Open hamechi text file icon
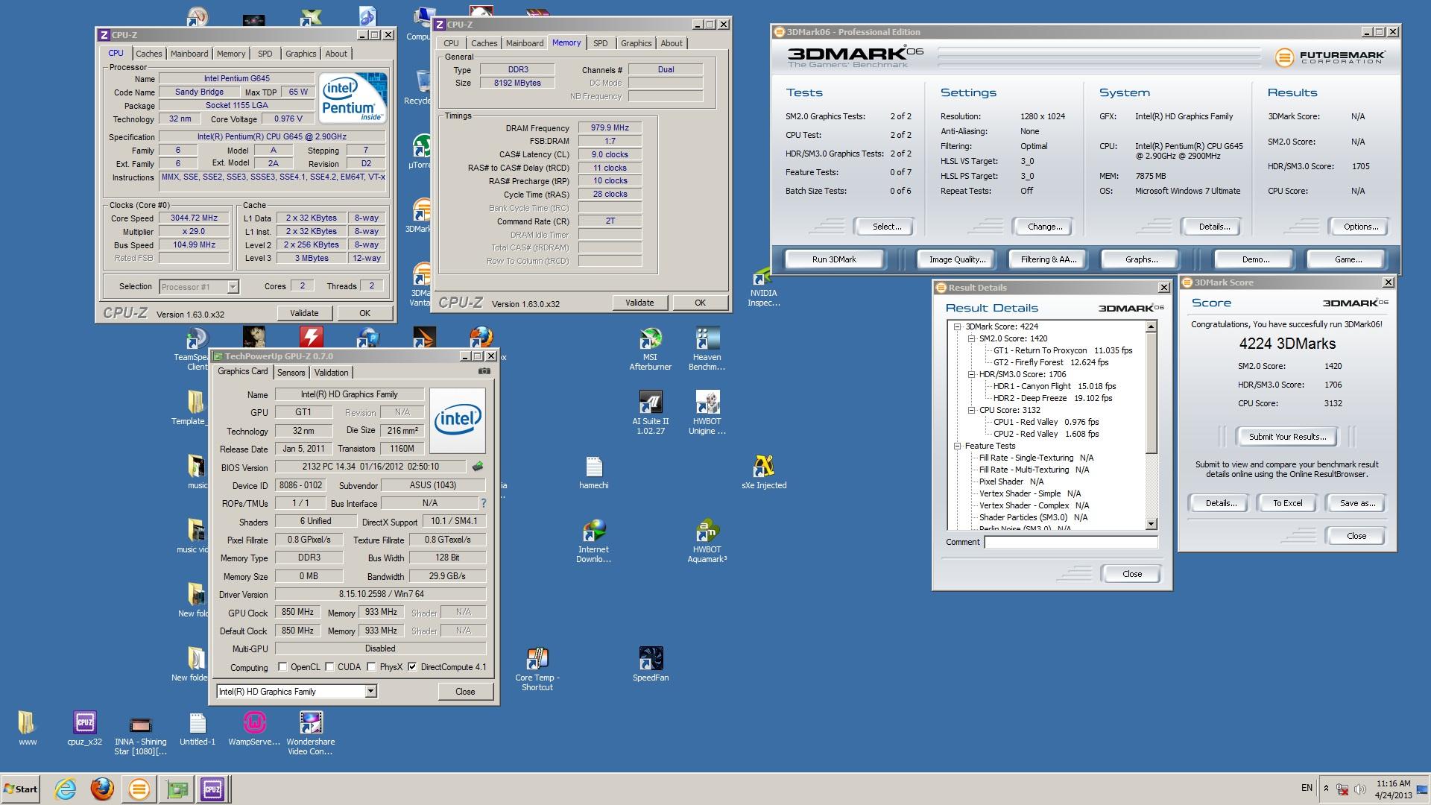1431x805 pixels. click(593, 472)
